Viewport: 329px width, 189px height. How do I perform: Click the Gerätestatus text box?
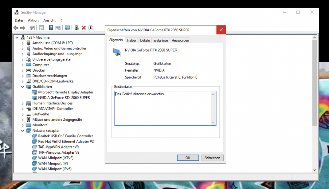[x=165, y=109]
